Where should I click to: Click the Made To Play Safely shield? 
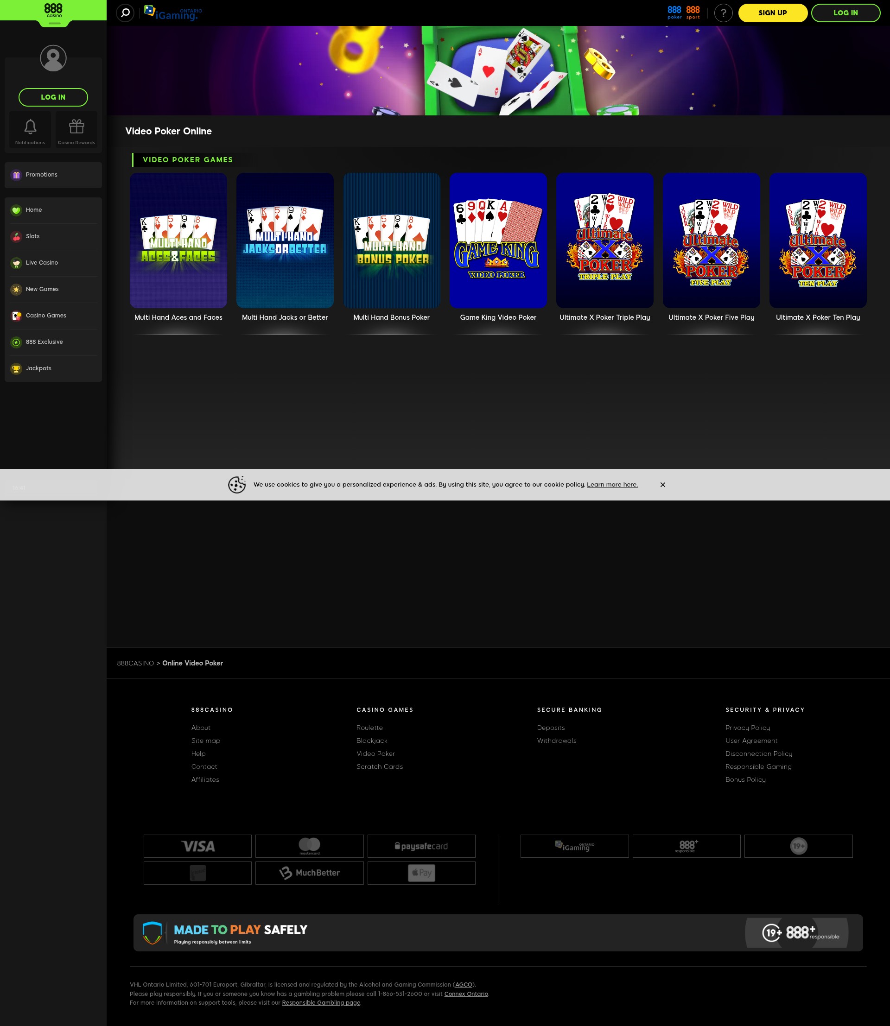coord(152,933)
